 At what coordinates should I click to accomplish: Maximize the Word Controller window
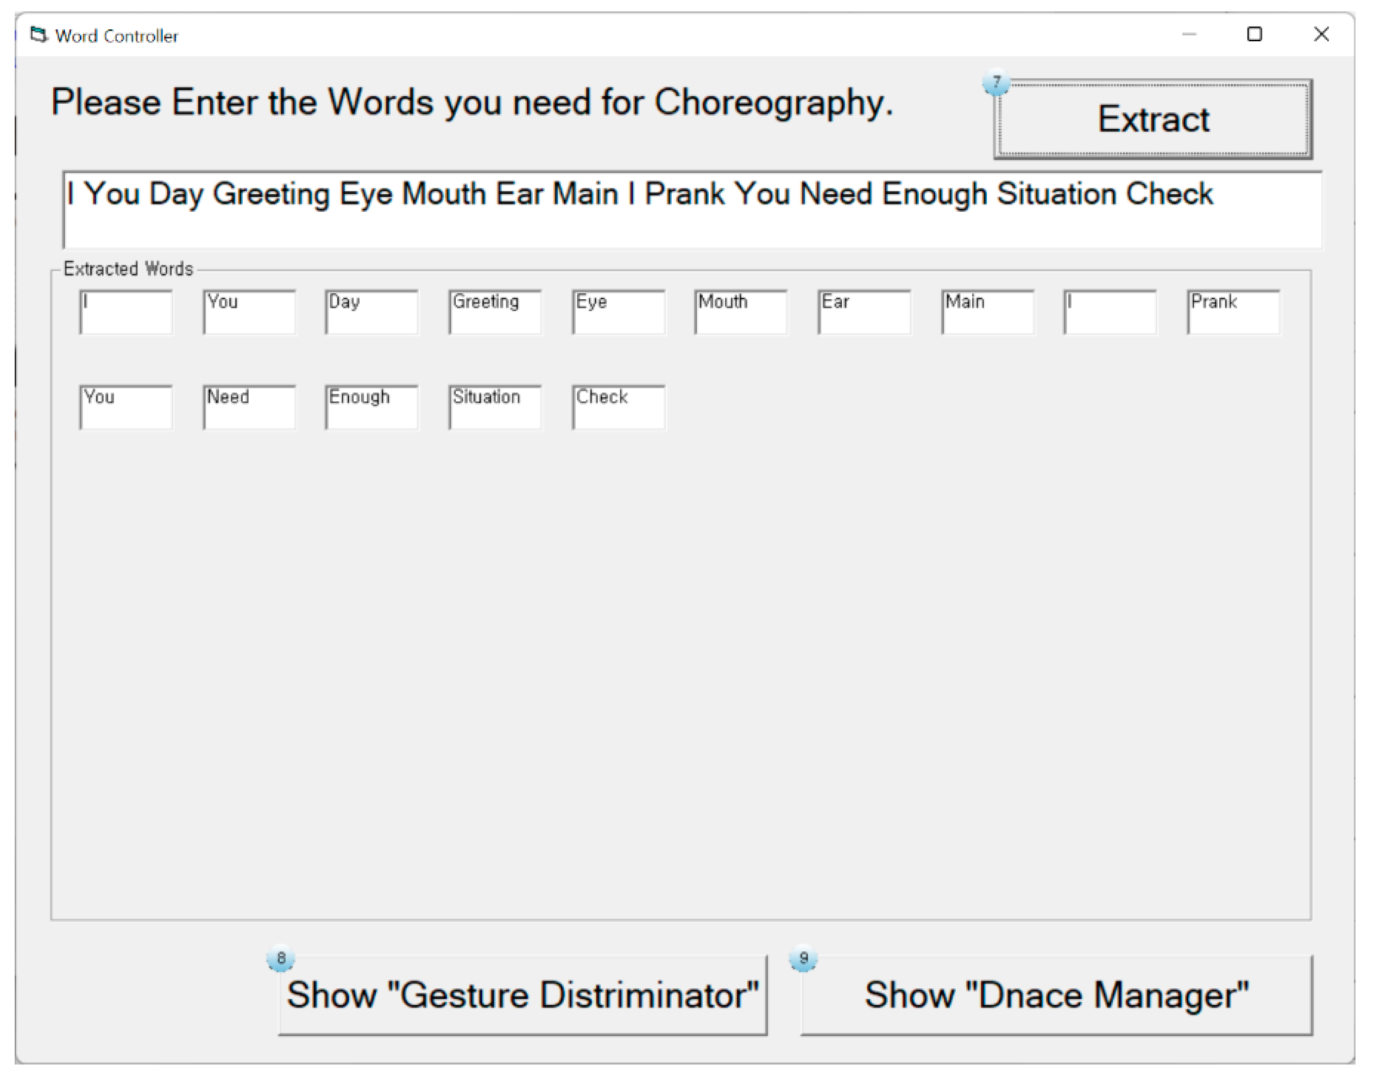click(1254, 34)
